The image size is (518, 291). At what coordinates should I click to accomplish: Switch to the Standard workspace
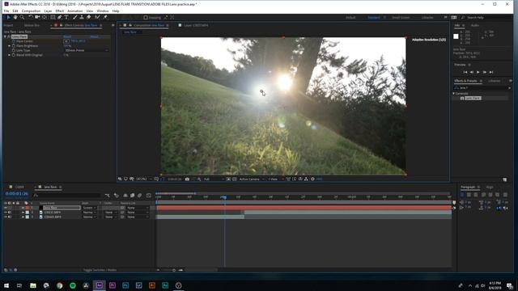coord(374,18)
